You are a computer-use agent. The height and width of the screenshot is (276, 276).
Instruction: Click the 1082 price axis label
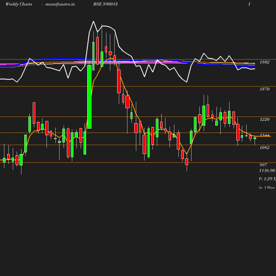(264, 147)
